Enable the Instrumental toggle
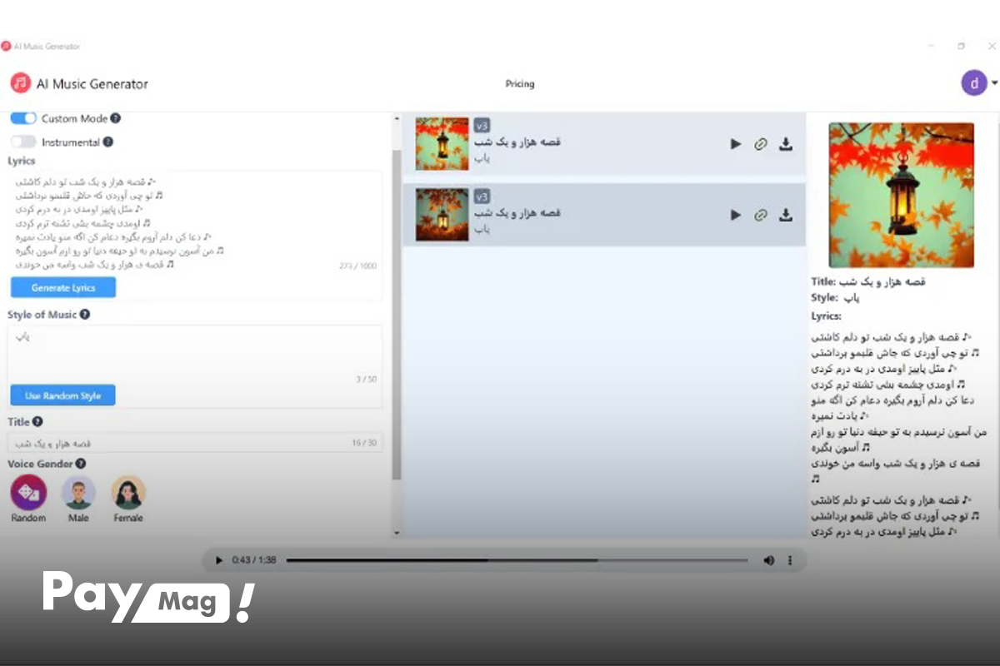The height and width of the screenshot is (666, 1000). [x=23, y=142]
